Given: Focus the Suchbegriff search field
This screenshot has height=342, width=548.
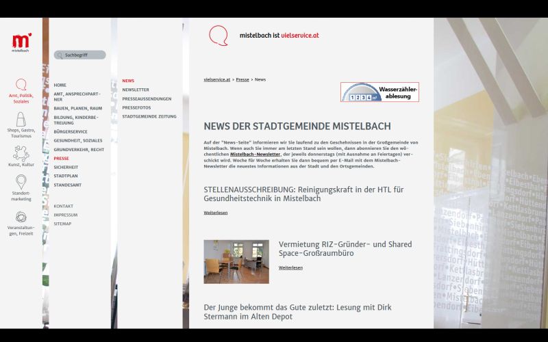Looking at the screenshot, I should click(79, 55).
